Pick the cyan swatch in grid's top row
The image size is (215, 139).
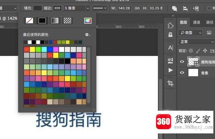(x=44, y=50)
